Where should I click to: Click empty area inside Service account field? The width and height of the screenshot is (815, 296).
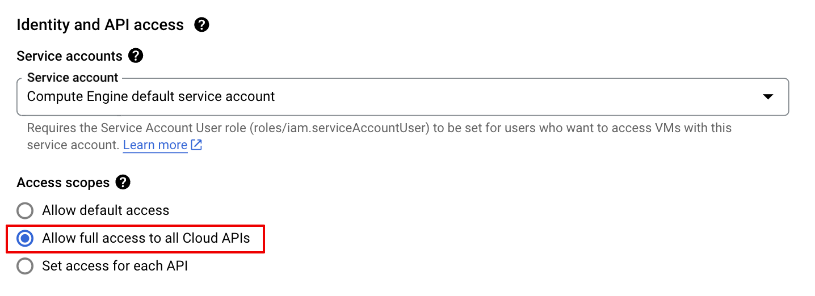coord(511,97)
